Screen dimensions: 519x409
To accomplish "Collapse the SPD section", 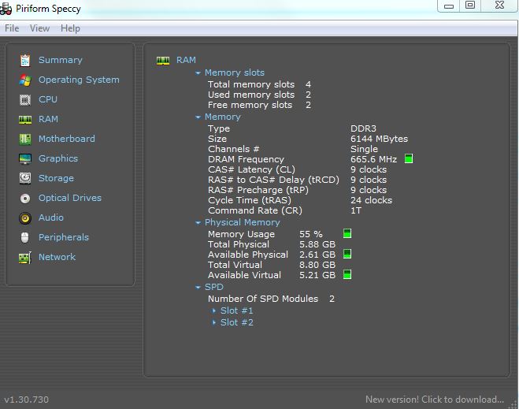I will coord(198,288).
